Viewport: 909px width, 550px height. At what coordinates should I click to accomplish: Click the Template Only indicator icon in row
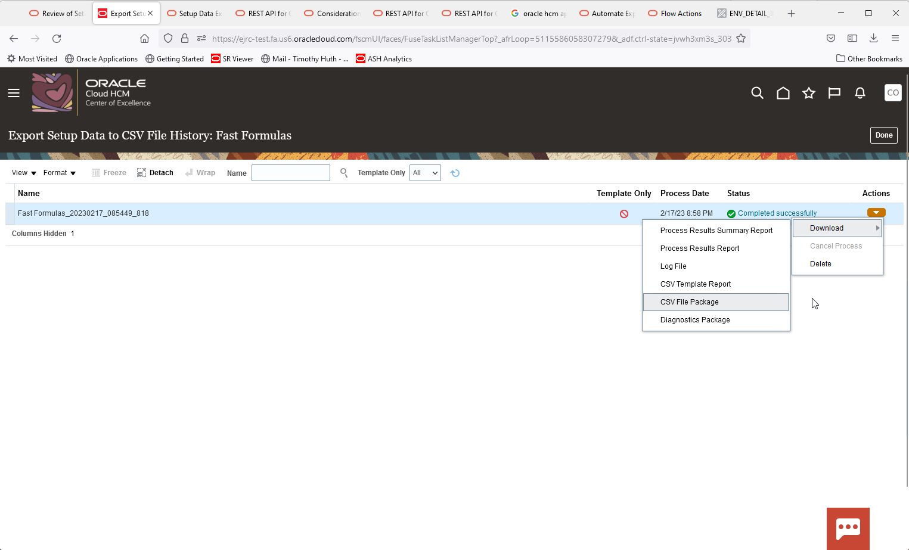[x=623, y=213]
